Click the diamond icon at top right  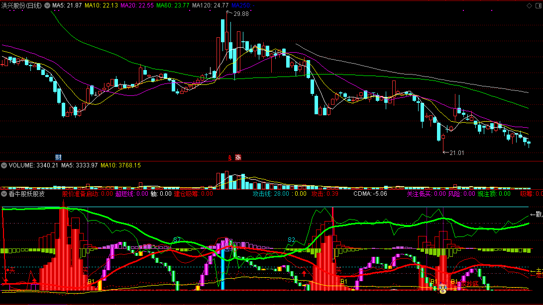click(x=529, y=5)
